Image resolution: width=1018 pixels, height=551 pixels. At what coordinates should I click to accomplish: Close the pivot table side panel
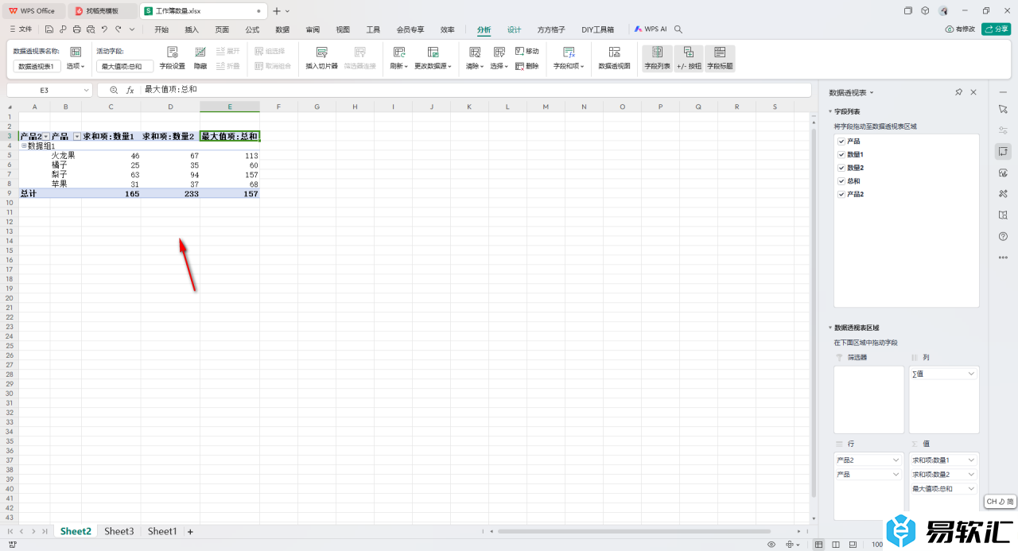(973, 92)
